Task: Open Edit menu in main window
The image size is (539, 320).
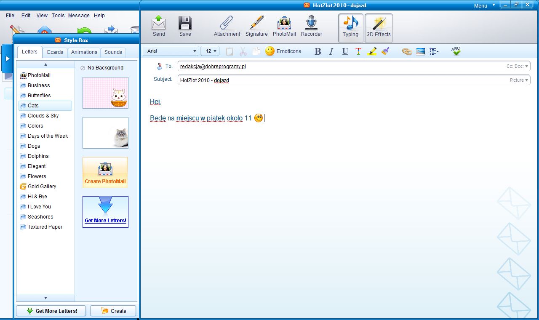Action: click(x=26, y=16)
